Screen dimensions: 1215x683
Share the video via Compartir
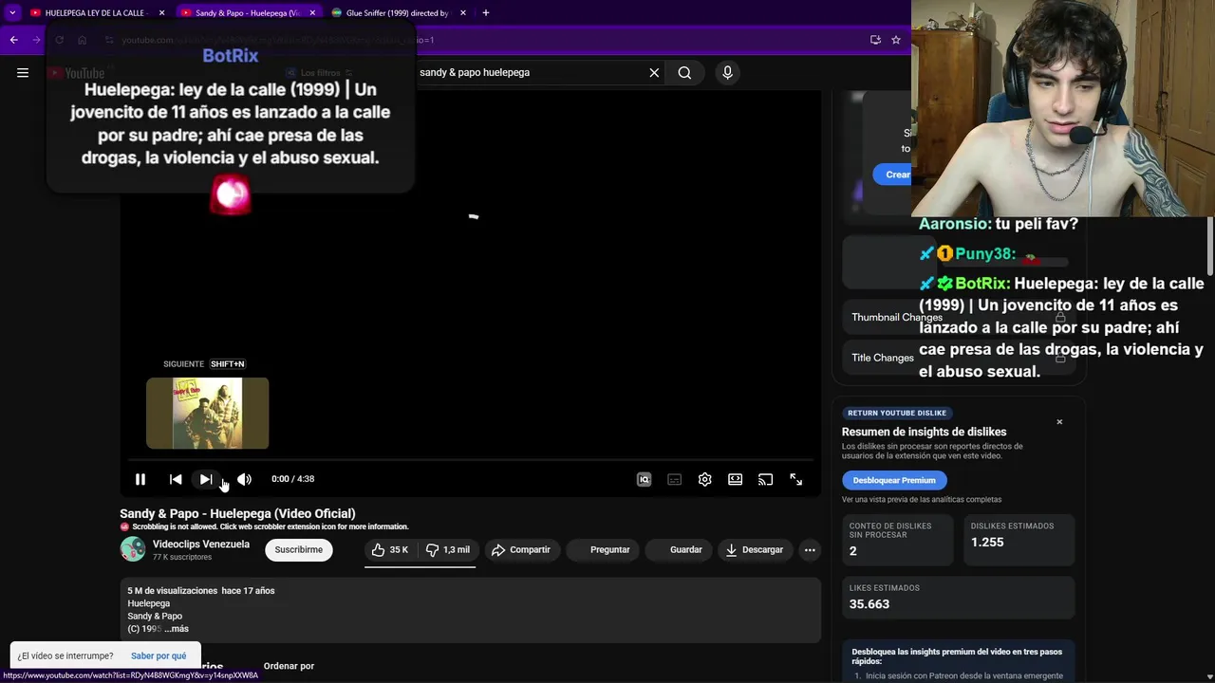(x=521, y=550)
